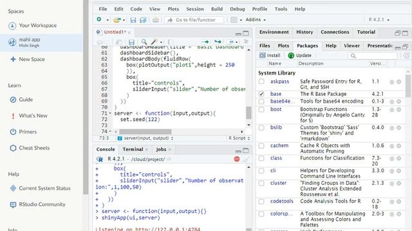Click editor vertical scrollbar thumb
Image resolution: width=412 pixels, height=231 pixels.
pos(248,113)
